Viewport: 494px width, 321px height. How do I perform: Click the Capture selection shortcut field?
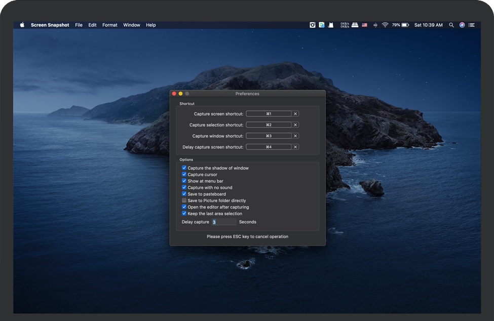268,125
